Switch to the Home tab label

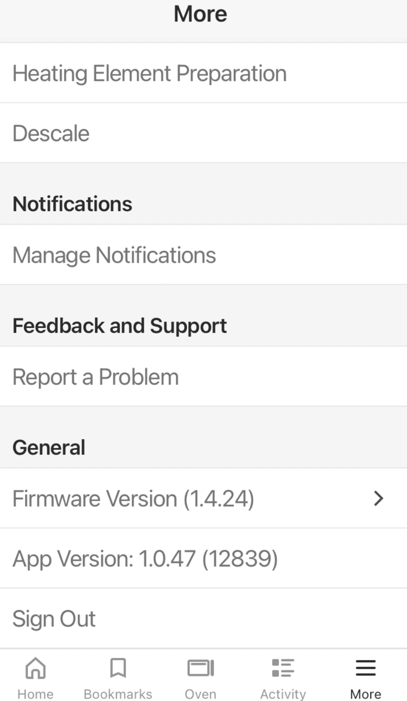[x=35, y=694]
